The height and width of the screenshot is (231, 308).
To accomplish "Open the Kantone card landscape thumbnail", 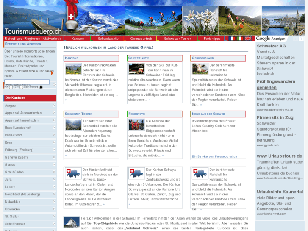I will (73, 69).
